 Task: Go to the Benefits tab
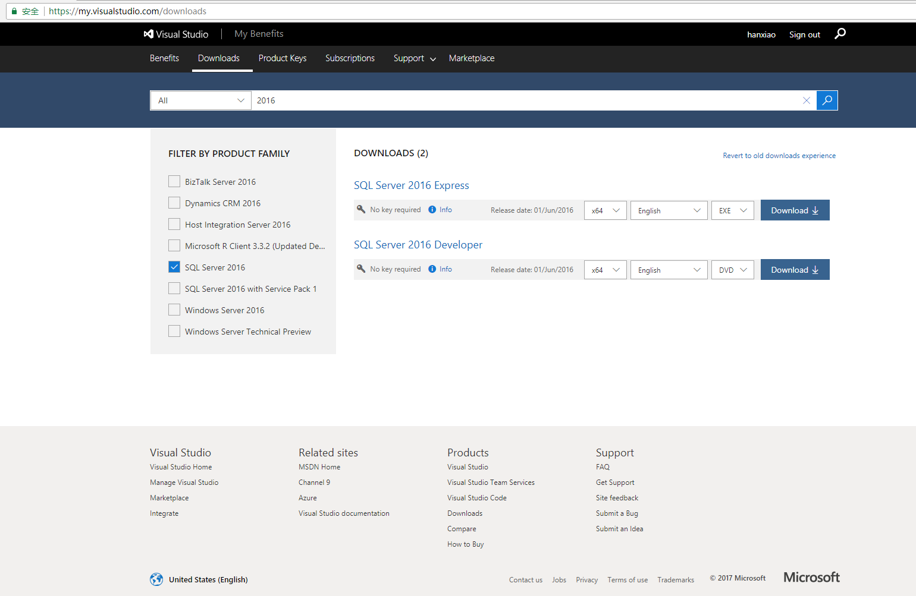coord(164,58)
